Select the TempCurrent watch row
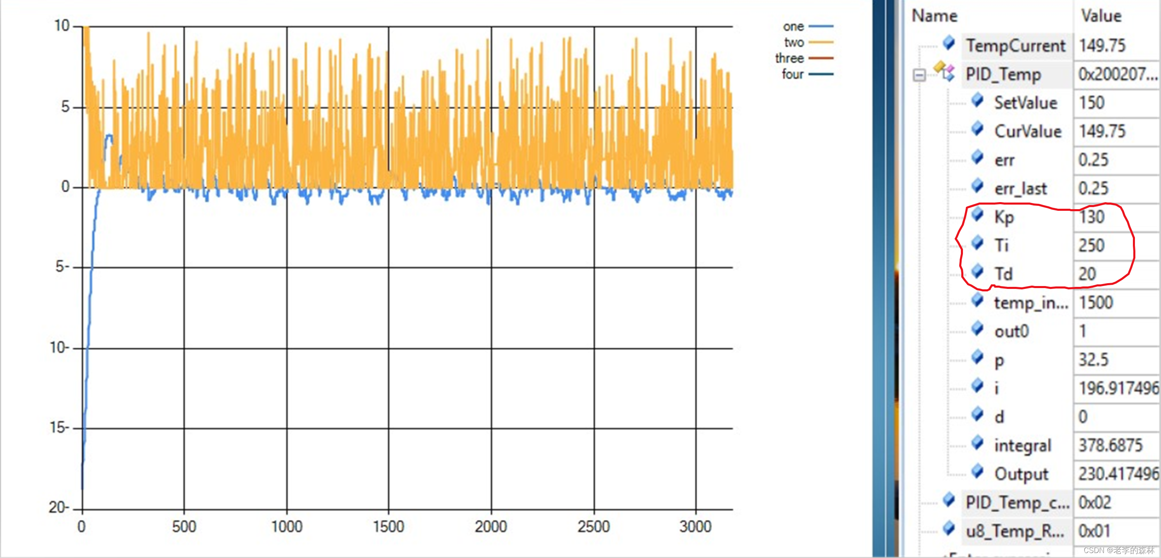The image size is (1161, 558). tap(1016, 46)
